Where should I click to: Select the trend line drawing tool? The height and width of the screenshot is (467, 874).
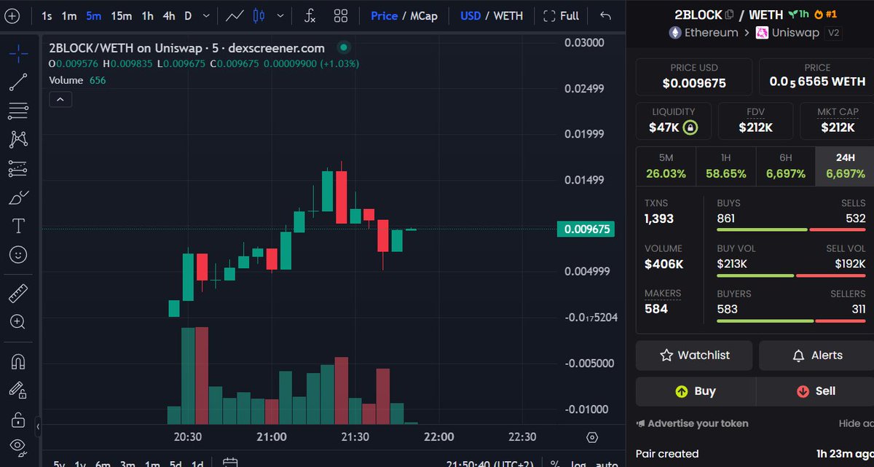18,82
